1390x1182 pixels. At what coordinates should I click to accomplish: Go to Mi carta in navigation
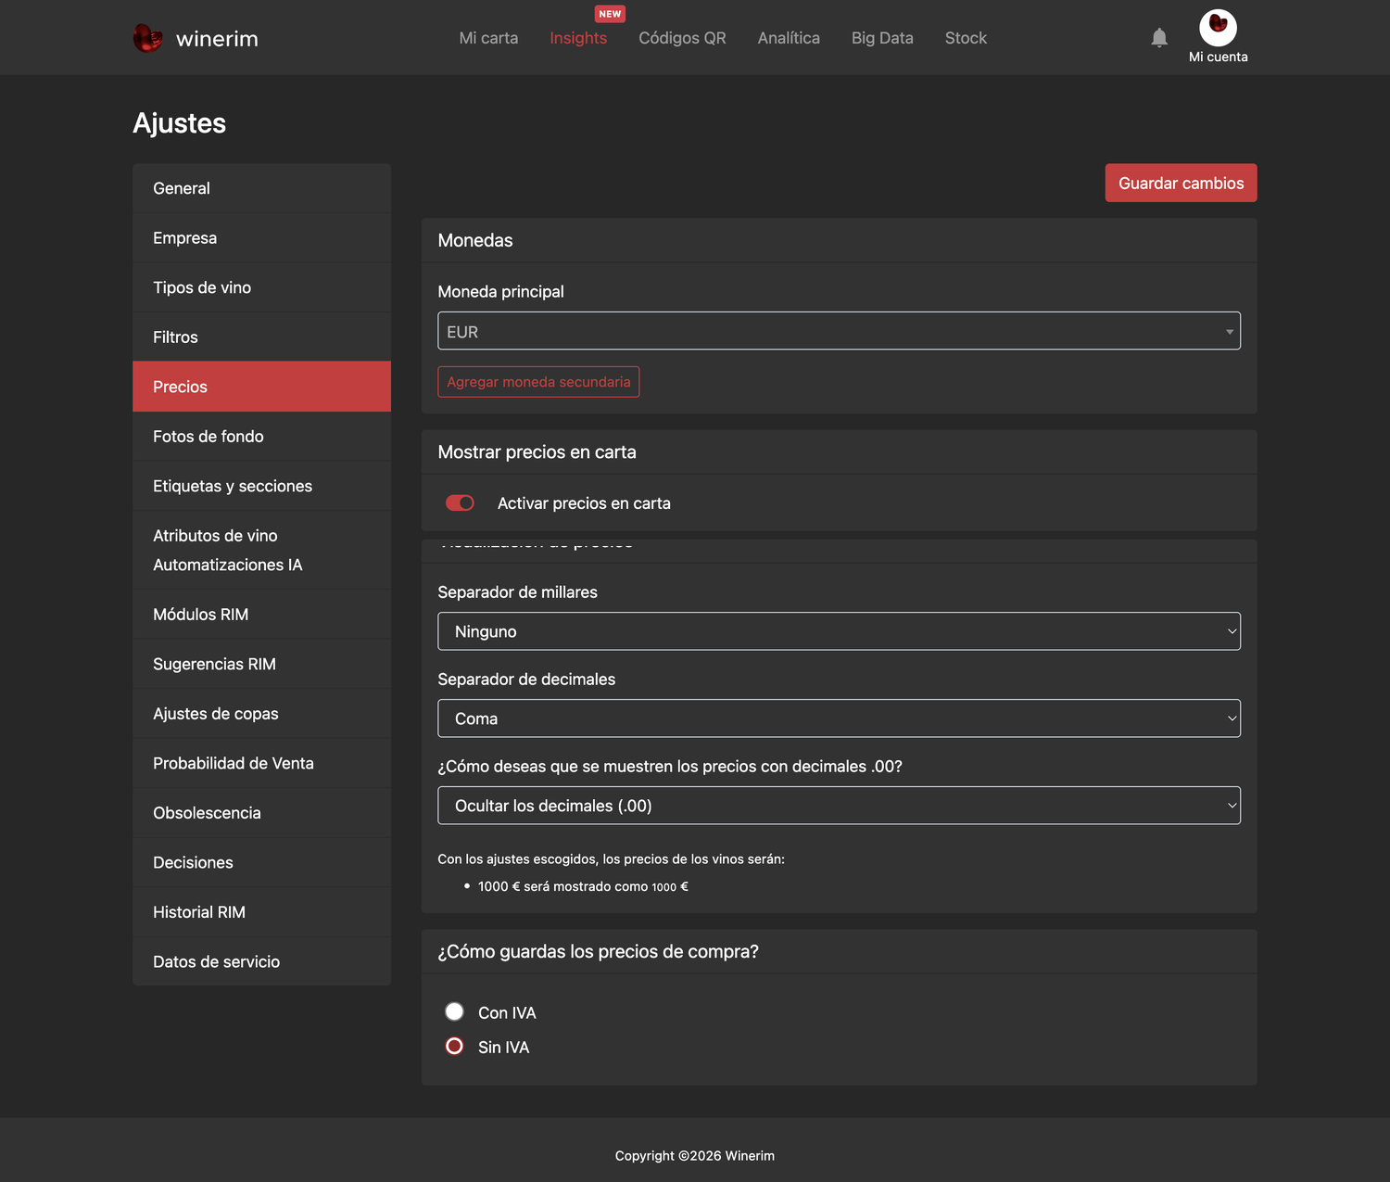488,38
